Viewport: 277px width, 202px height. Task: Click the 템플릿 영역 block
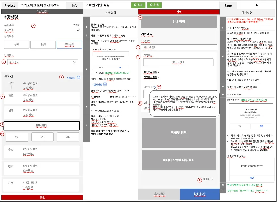click(x=179, y=133)
